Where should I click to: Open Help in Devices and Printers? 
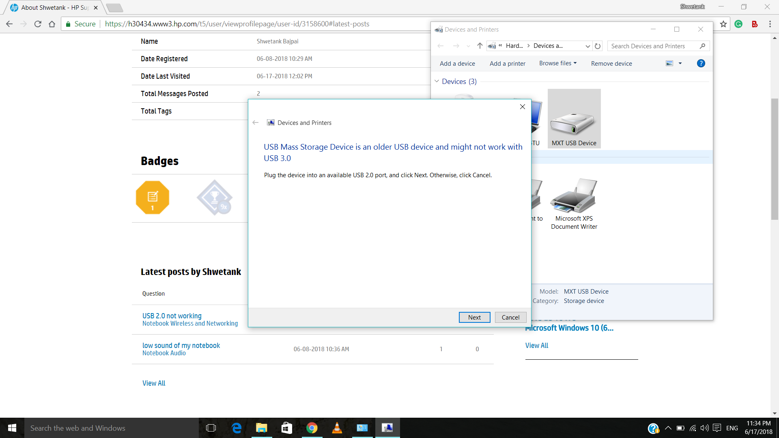[x=701, y=63]
